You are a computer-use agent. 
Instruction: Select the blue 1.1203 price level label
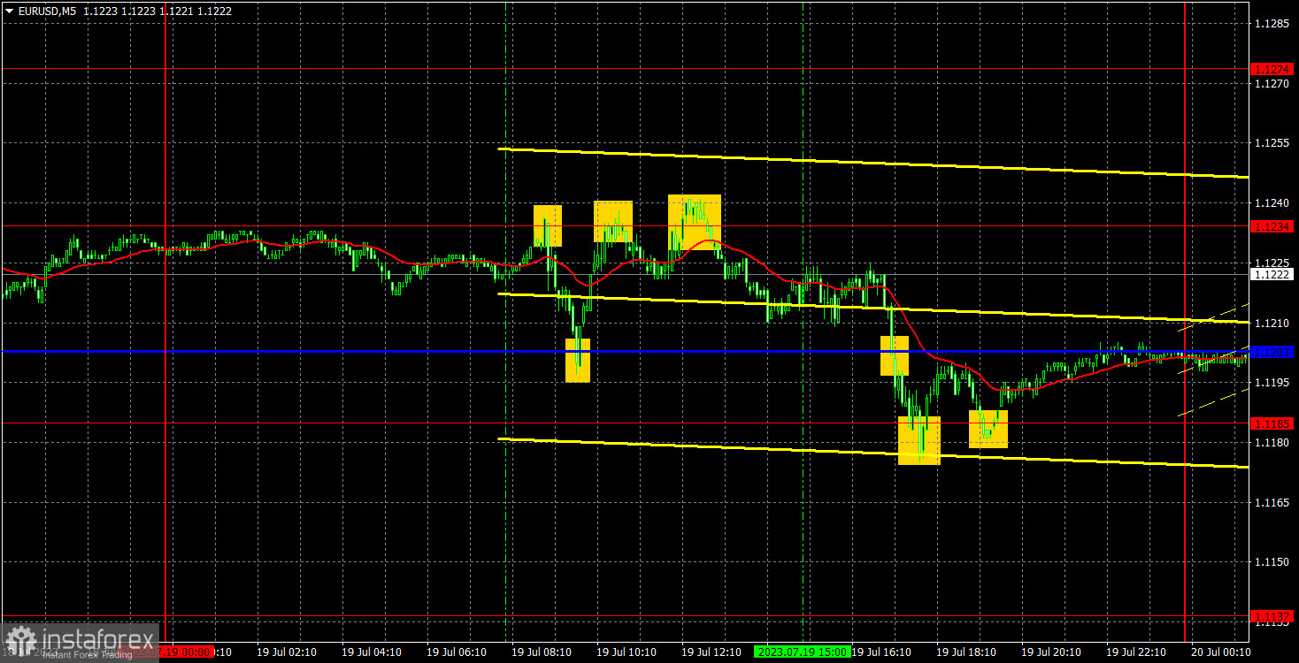[1272, 352]
